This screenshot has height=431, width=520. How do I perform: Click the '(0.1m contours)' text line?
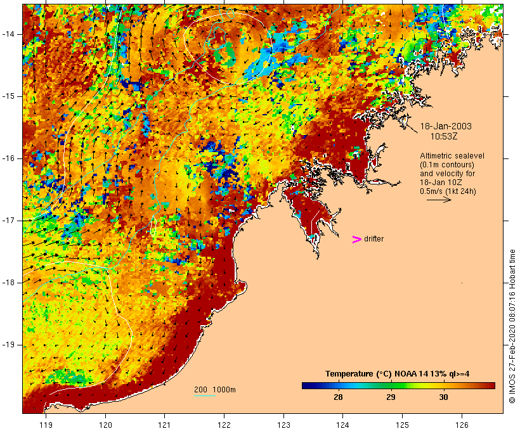pyautogui.click(x=447, y=165)
